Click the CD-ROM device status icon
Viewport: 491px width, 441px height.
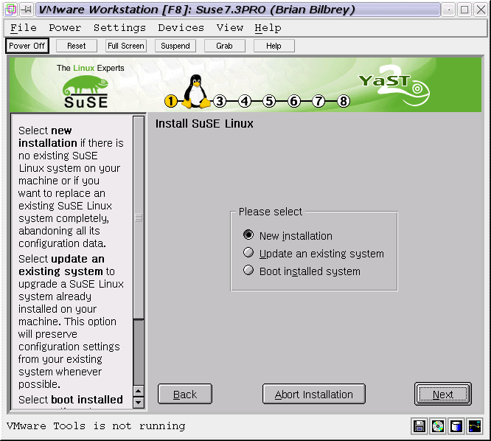(438, 426)
